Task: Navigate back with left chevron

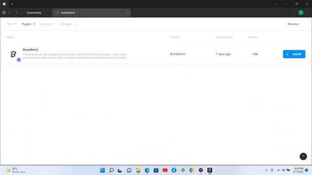Action: click(17, 13)
